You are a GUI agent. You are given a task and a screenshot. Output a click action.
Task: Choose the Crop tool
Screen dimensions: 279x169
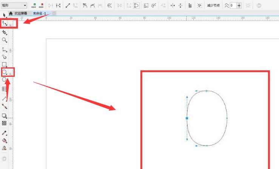5,32
